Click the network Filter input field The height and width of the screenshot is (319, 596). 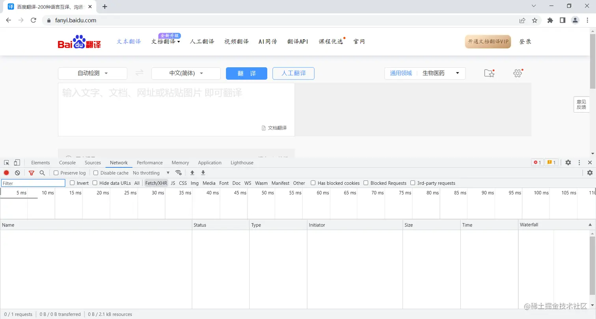point(33,183)
